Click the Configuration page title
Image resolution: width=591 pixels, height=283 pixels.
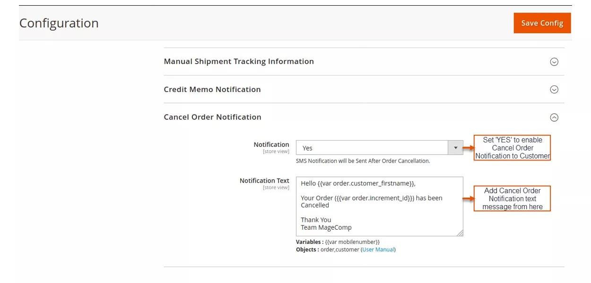(x=59, y=23)
